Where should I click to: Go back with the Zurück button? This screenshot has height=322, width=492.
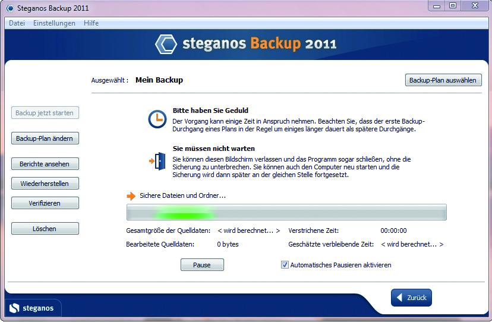411,298
